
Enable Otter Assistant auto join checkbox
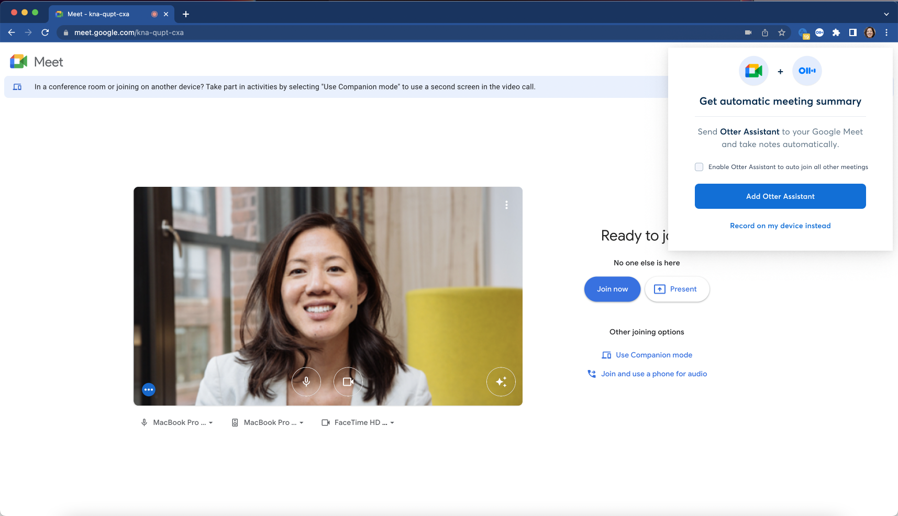(x=699, y=167)
